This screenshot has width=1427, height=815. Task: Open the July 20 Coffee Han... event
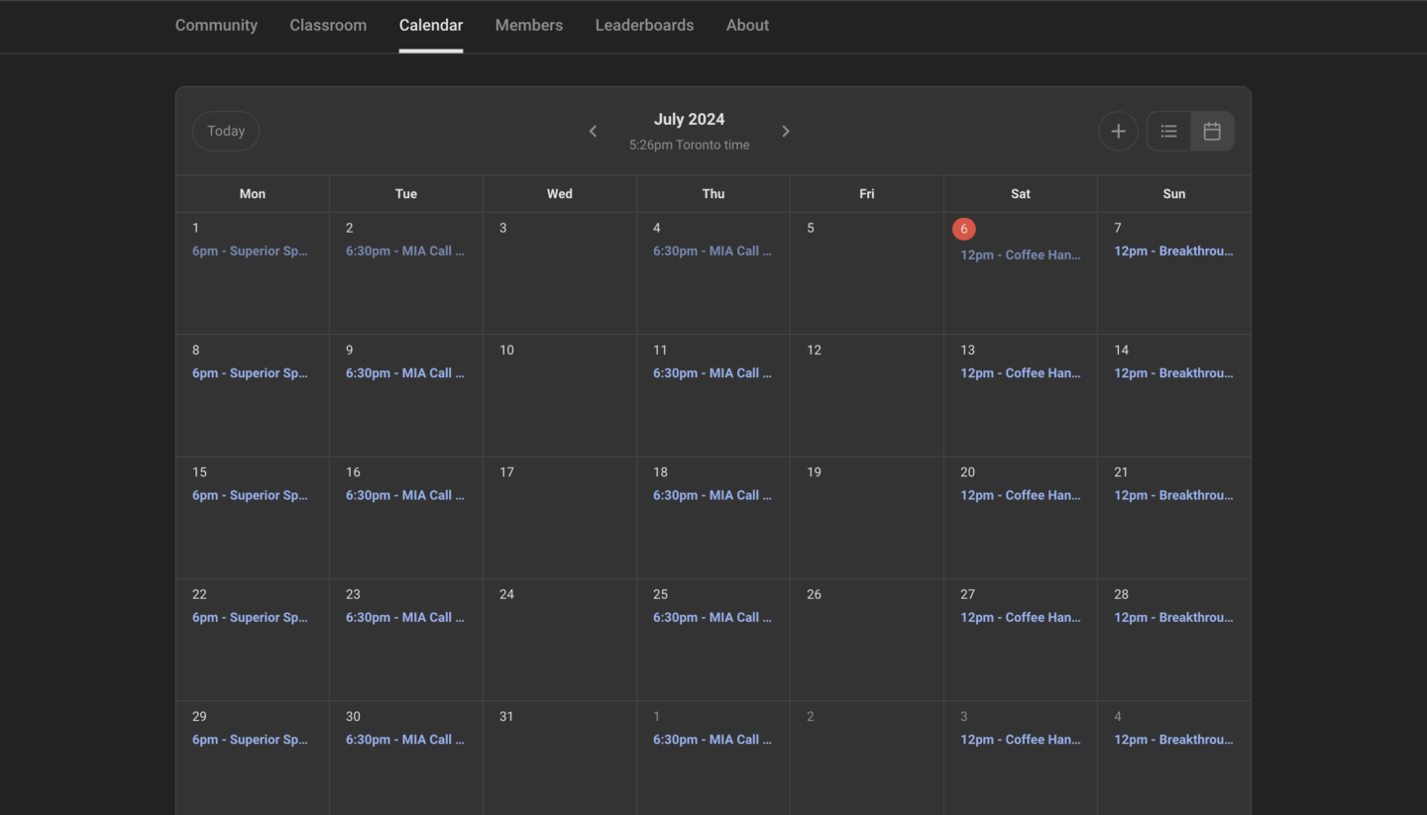click(x=1021, y=495)
